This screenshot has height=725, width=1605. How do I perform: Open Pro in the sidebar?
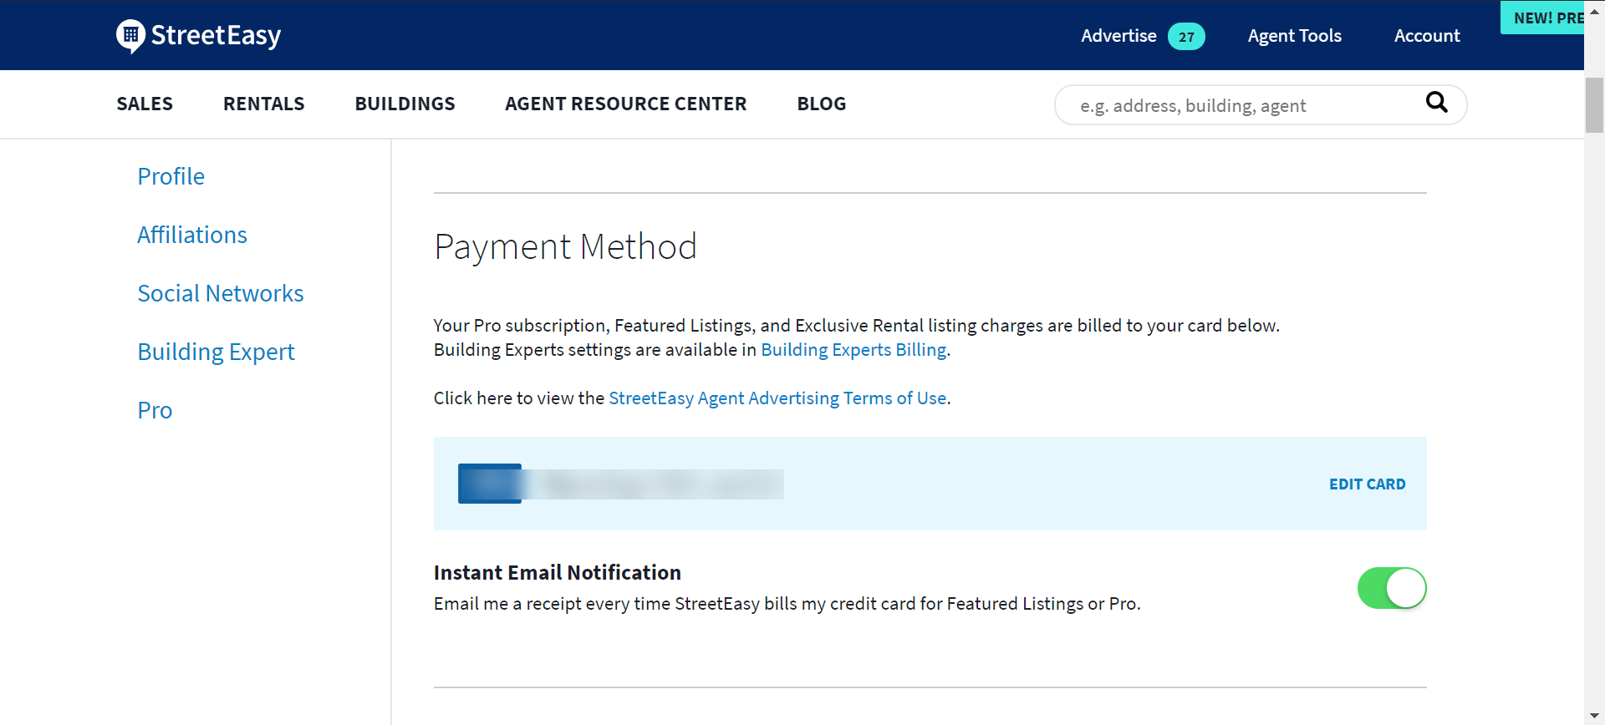tap(155, 410)
